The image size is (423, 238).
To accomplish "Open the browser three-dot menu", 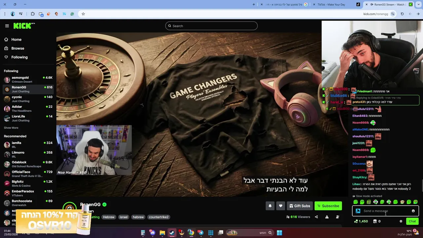I will (x=5, y=14).
